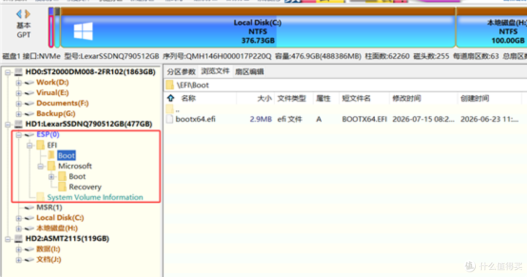Image resolution: width=527 pixels, height=277 pixels.
Task: Select Virual(E:) in the disk tree
Action: point(52,92)
